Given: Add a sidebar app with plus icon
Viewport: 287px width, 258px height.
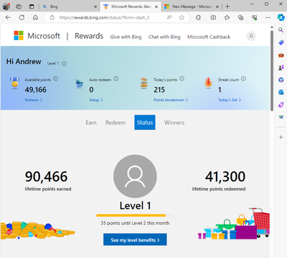Looking at the screenshot, I should (281, 137).
